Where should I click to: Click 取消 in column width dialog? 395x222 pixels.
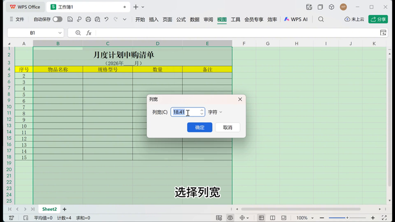[228, 128]
